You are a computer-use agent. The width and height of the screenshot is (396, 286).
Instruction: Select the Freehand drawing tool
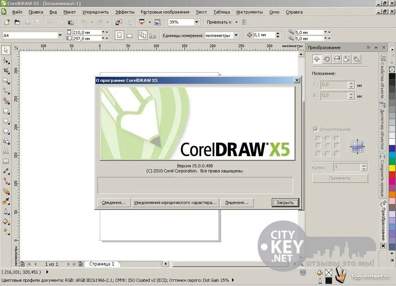[6, 91]
